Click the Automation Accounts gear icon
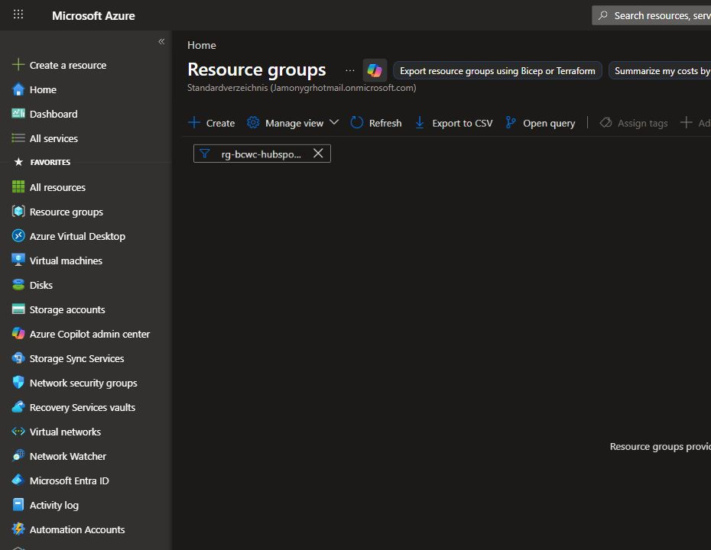The width and height of the screenshot is (711, 550). 18,529
